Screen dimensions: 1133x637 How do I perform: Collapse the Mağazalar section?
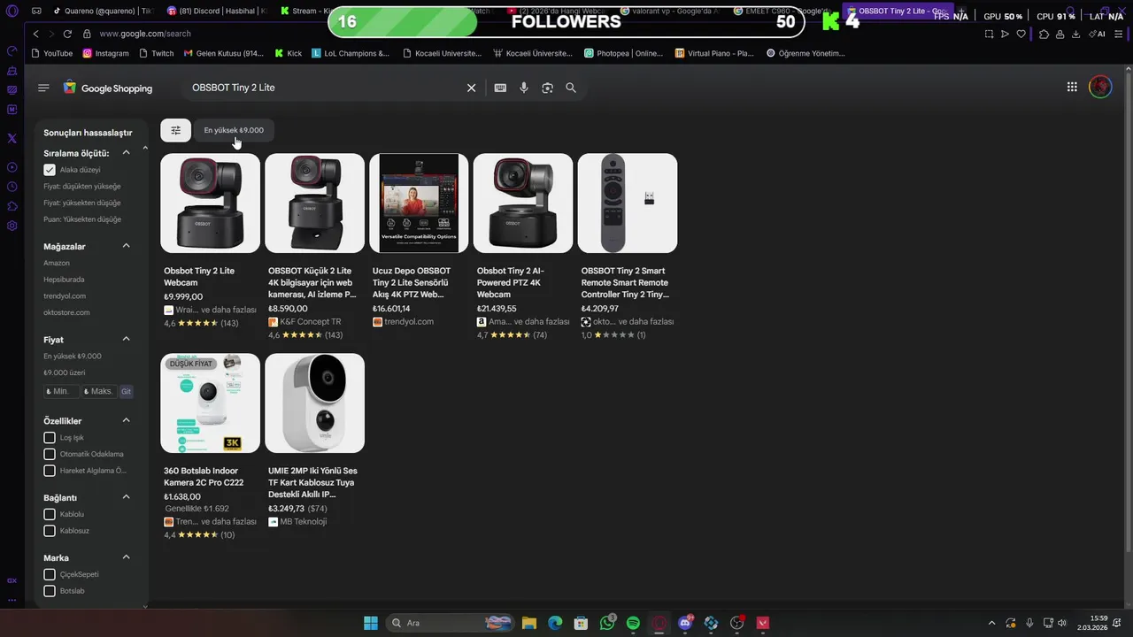126,246
